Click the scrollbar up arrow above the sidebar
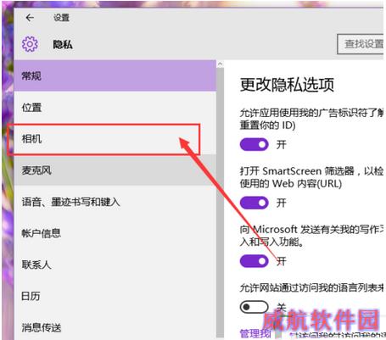The width and height of the screenshot is (386, 340). click(x=220, y=64)
